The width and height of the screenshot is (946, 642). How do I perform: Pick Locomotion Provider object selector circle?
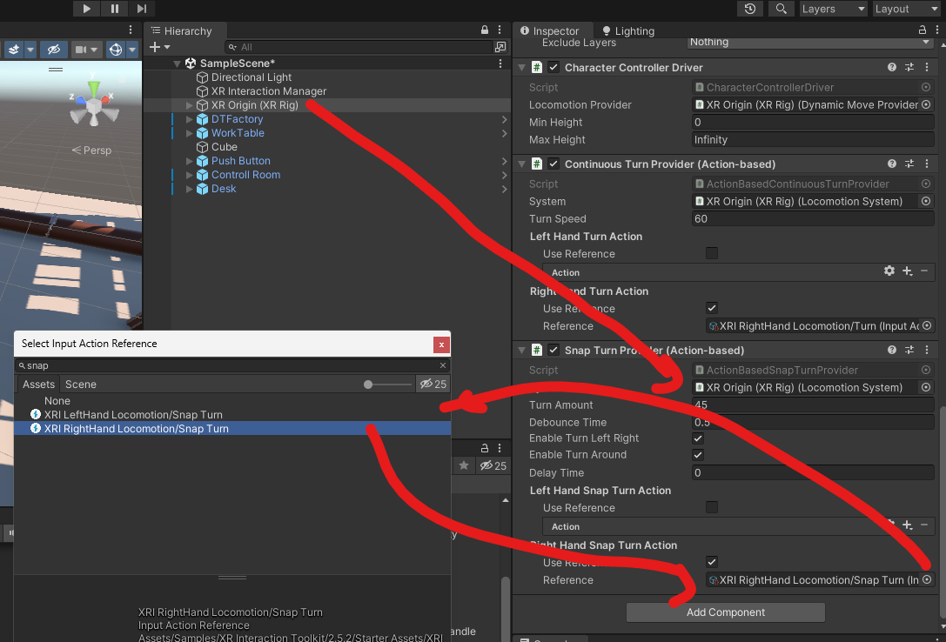click(x=926, y=105)
